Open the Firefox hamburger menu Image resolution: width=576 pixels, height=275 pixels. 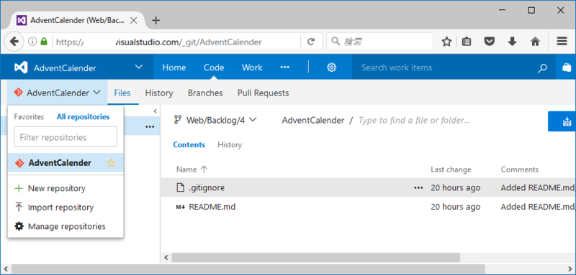pos(562,42)
